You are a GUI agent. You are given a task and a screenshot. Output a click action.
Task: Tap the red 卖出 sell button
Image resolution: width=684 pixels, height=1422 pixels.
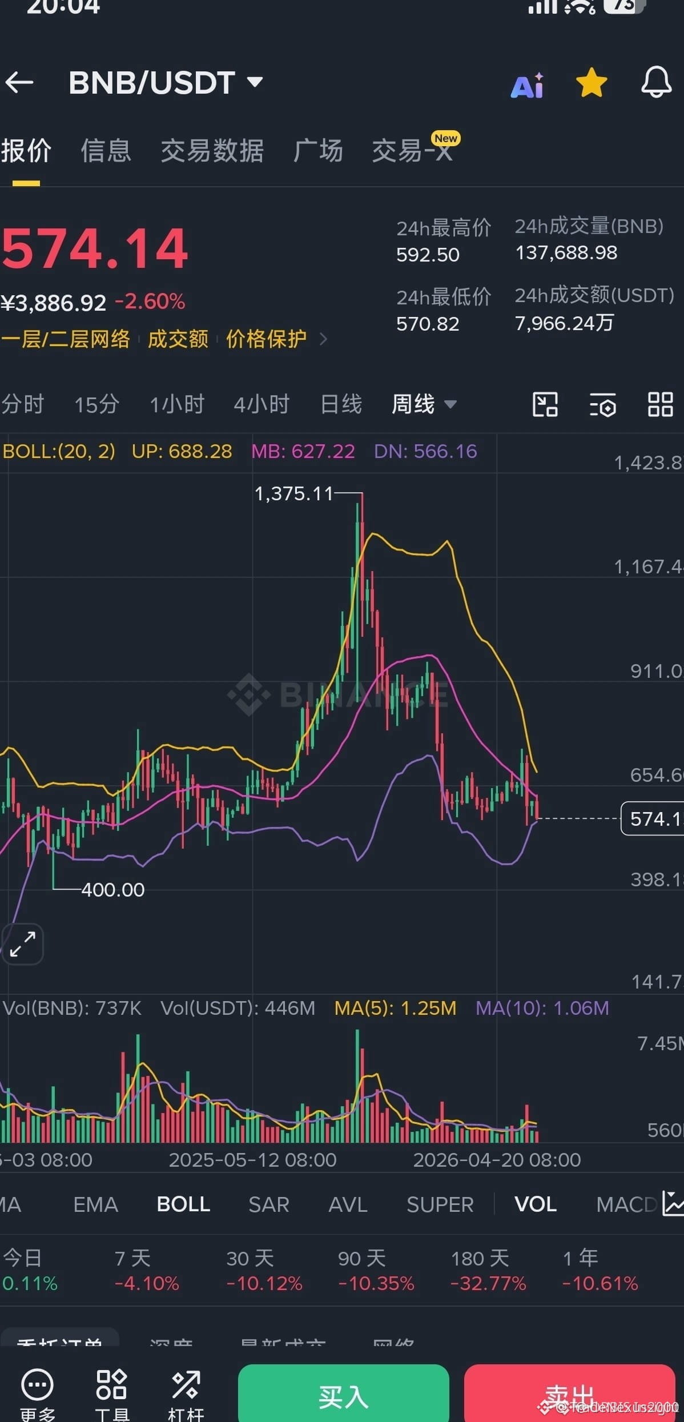tap(570, 1395)
